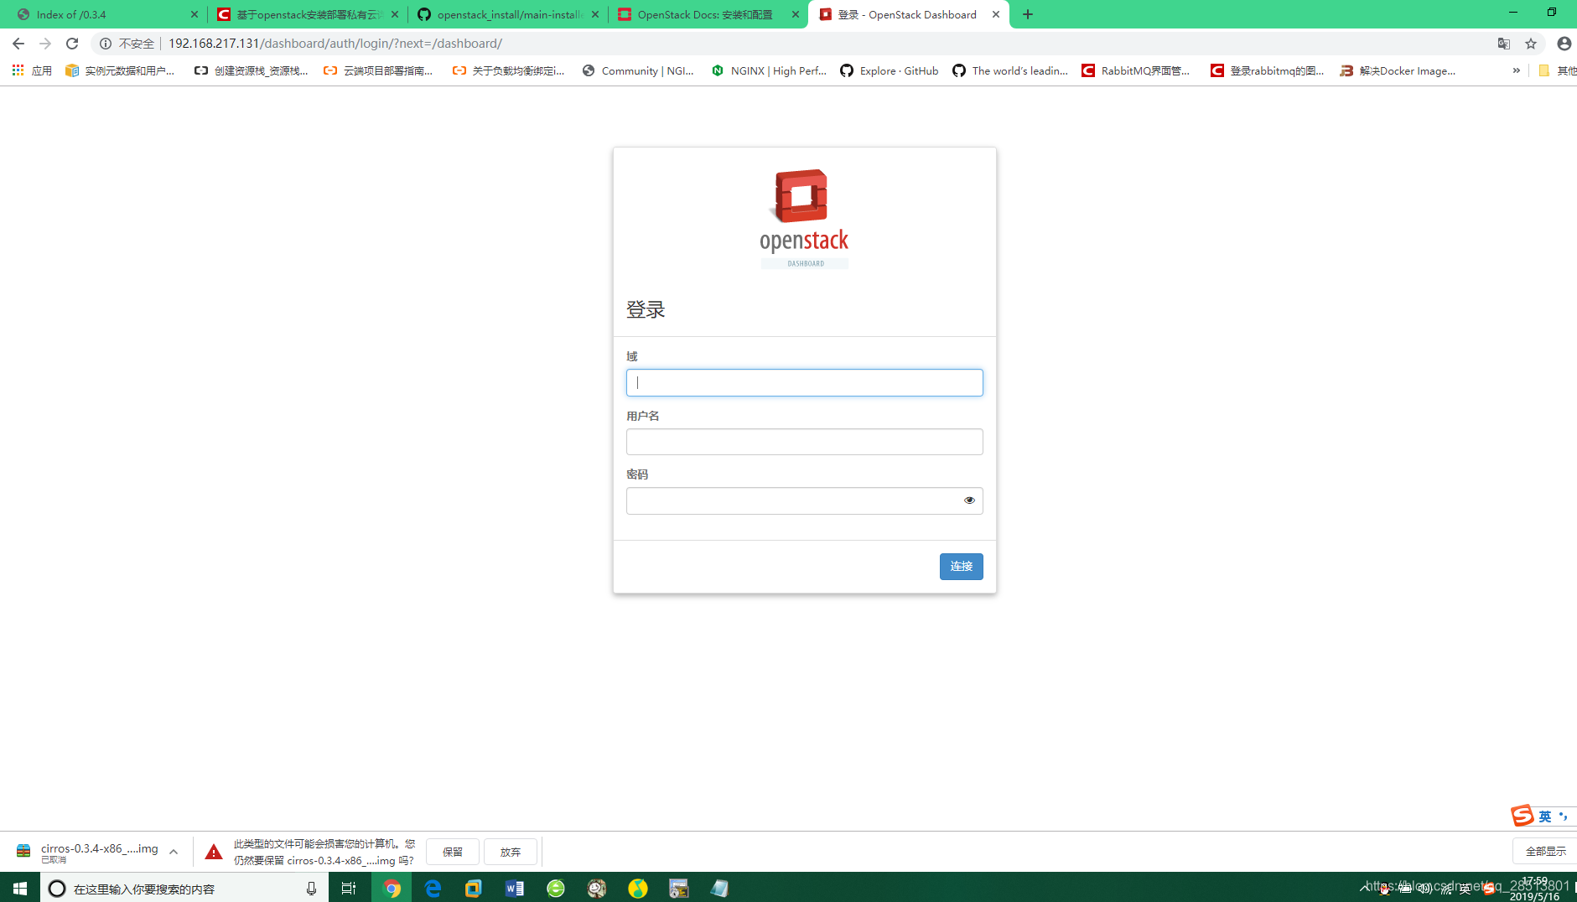Open the RabbitMQ界面管 bookmark
Viewport: 1577px width, 902px height.
click(x=1136, y=70)
